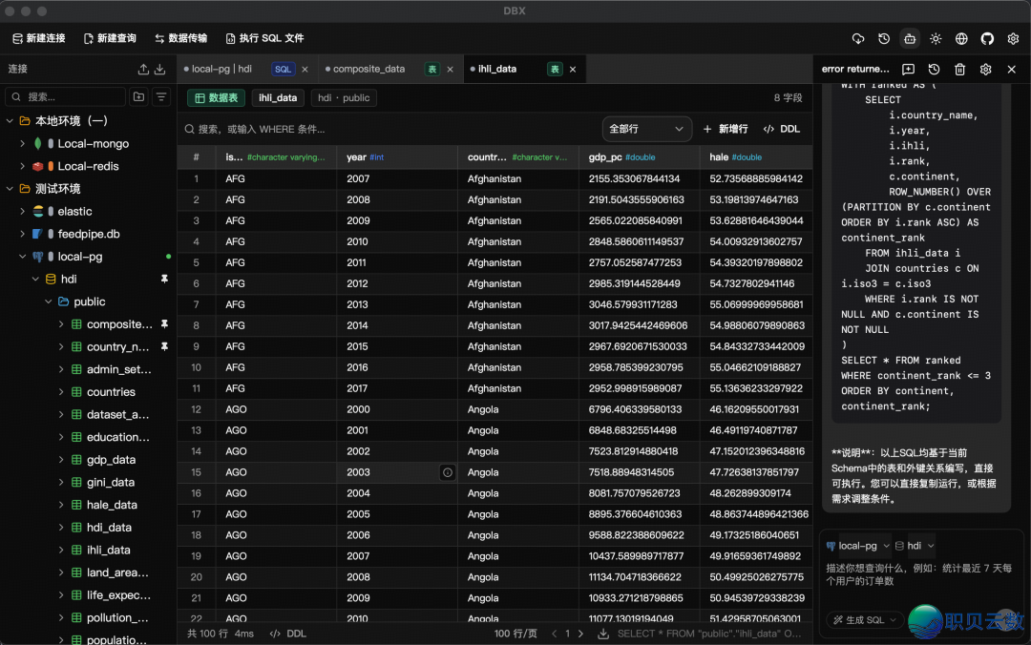Open the connection list filter icon

pyautogui.click(x=161, y=97)
